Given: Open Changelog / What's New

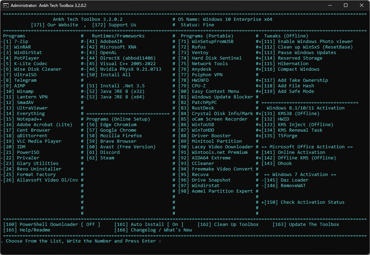Looking at the screenshot, I should 153,230.
